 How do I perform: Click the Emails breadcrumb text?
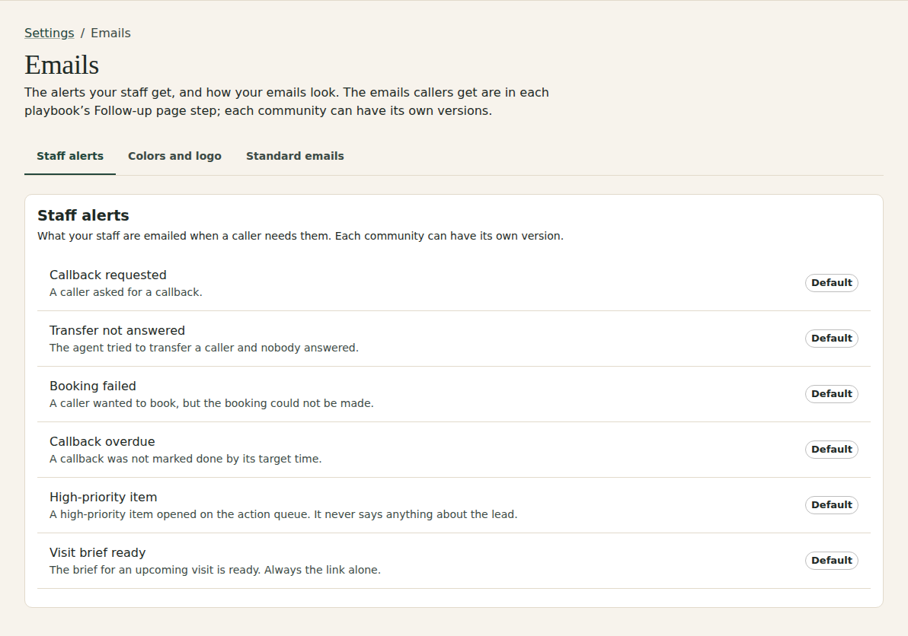click(110, 33)
